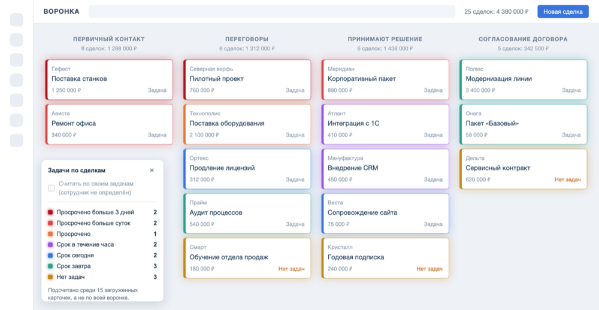This screenshot has width=599, height=310.
Task: Click the «Переговоры» column header
Action: (x=247, y=39)
